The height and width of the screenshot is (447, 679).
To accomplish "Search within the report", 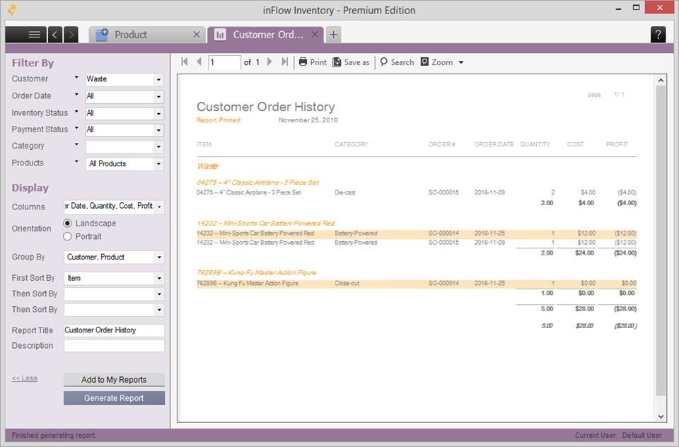I will tap(397, 62).
